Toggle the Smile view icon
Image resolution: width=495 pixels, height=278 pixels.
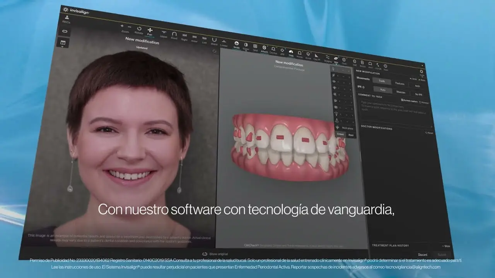click(x=237, y=45)
